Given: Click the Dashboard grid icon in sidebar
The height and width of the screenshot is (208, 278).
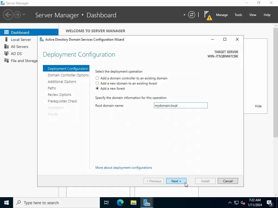Looking at the screenshot, I should pyautogui.click(x=7, y=32).
